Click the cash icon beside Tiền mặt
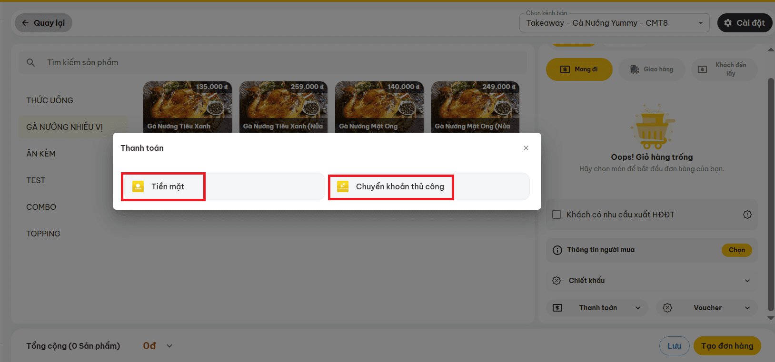The width and height of the screenshot is (775, 362). [138, 186]
